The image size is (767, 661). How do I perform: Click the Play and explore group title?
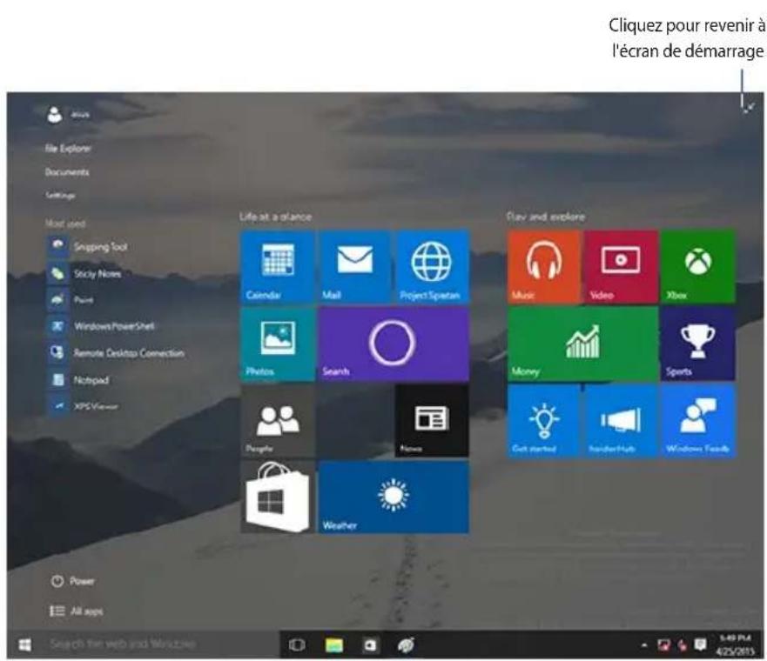[545, 217]
